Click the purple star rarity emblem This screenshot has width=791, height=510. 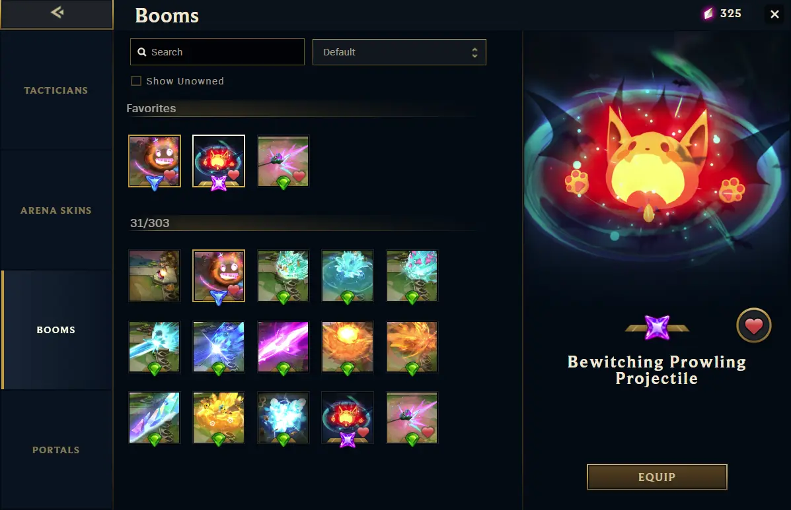pos(657,327)
